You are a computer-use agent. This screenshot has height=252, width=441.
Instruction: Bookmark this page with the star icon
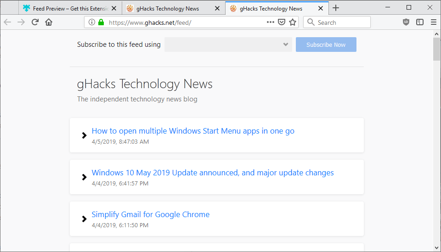click(x=293, y=22)
